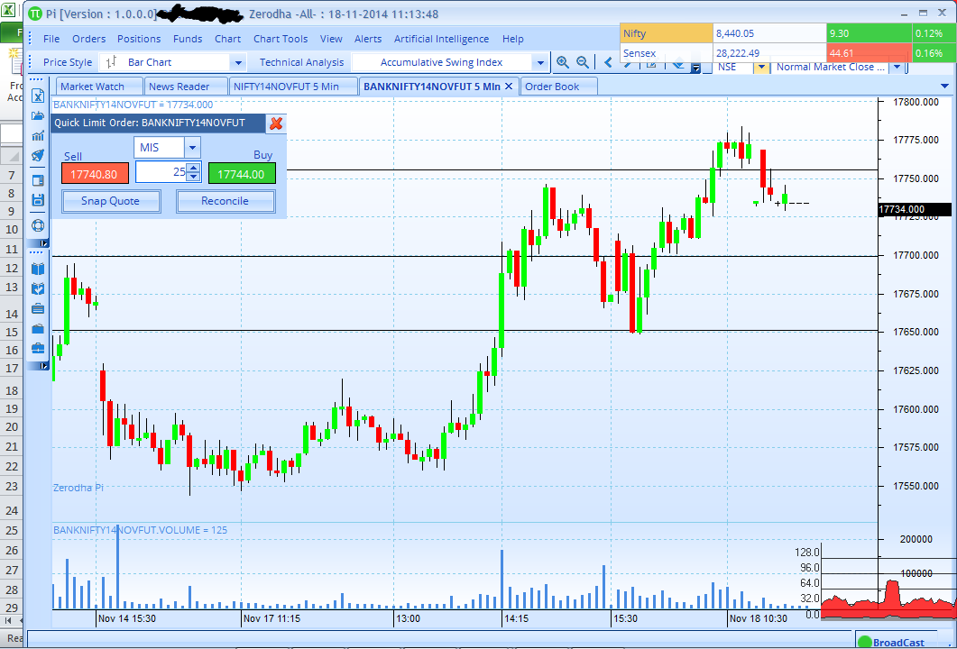
Task: Click the Nov 17 11:15 time axis label
Action: click(x=271, y=618)
